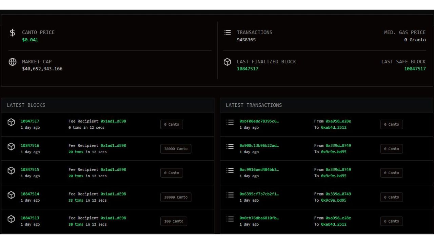Open fee recipient address of block 10847517
This screenshot has height=244, width=434.
[113, 121]
